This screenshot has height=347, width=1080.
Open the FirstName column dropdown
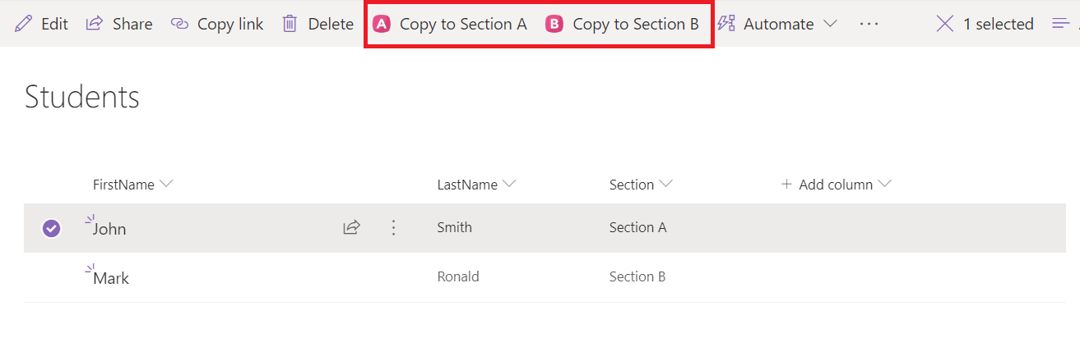click(166, 185)
